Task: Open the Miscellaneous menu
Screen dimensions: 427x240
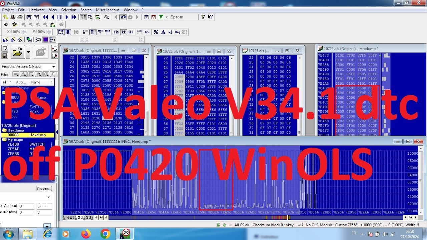Action: (x=108, y=10)
